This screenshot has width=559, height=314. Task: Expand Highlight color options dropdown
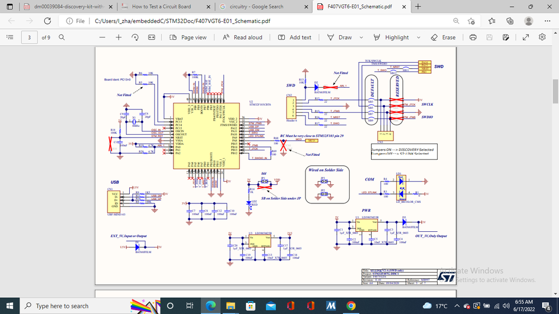(419, 37)
